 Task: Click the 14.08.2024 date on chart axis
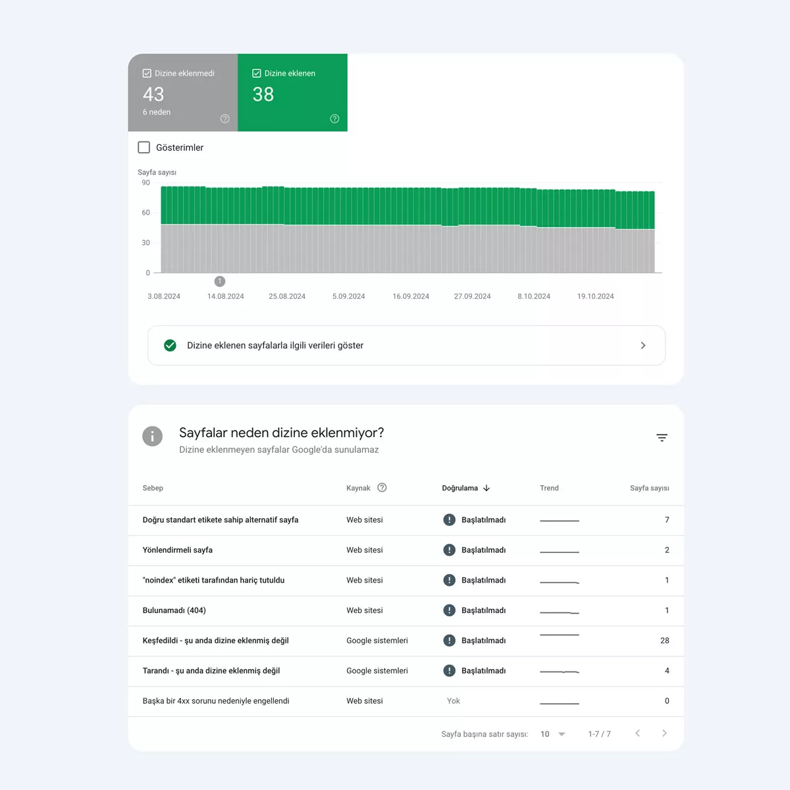[x=226, y=296]
